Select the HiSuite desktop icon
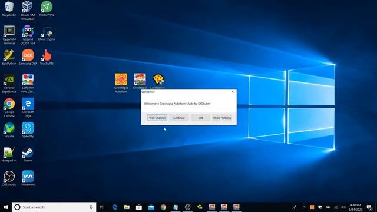377x212 pixels. pos(9,130)
